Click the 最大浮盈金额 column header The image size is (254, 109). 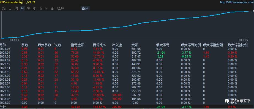(213, 45)
